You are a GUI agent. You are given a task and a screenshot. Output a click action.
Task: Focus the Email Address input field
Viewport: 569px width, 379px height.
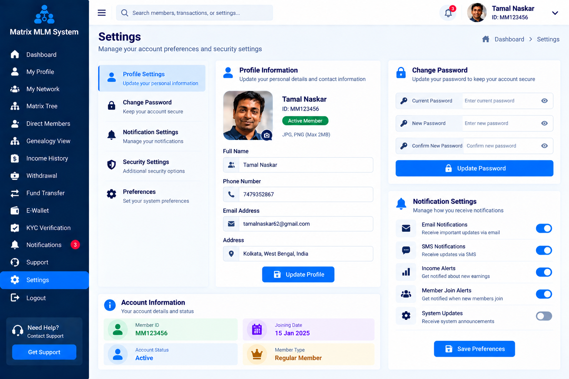[x=298, y=224]
